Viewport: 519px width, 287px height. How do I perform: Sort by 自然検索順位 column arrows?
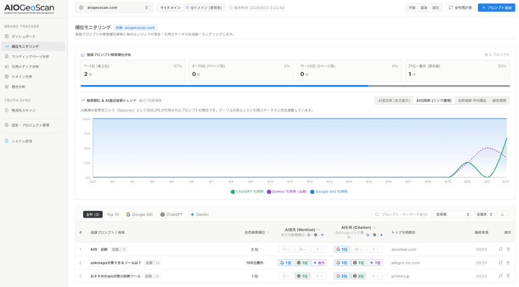click(268, 232)
